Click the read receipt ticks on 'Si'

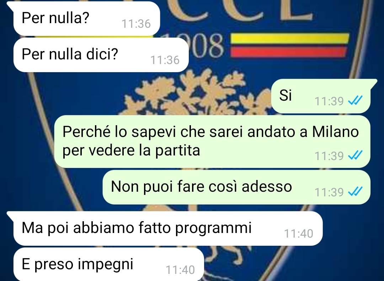[355, 100]
